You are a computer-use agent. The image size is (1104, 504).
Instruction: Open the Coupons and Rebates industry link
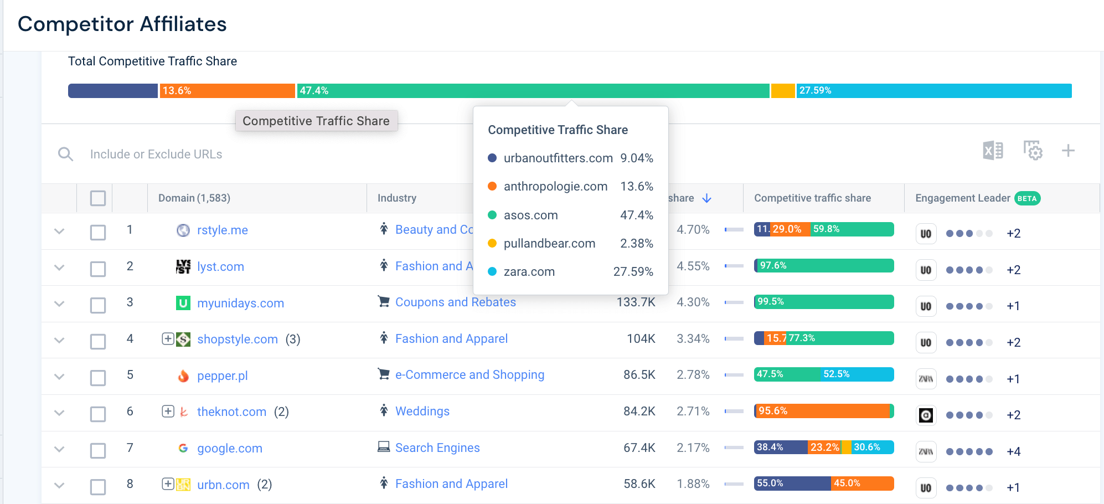[456, 302]
